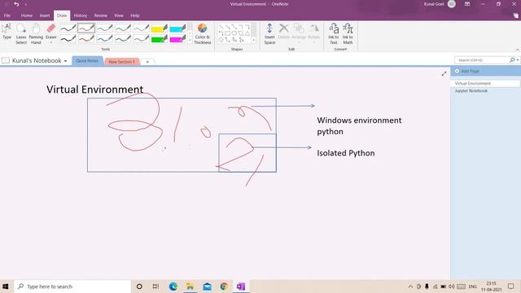Open the Arrange dropdown
The height and width of the screenshot is (293, 521).
click(x=299, y=33)
